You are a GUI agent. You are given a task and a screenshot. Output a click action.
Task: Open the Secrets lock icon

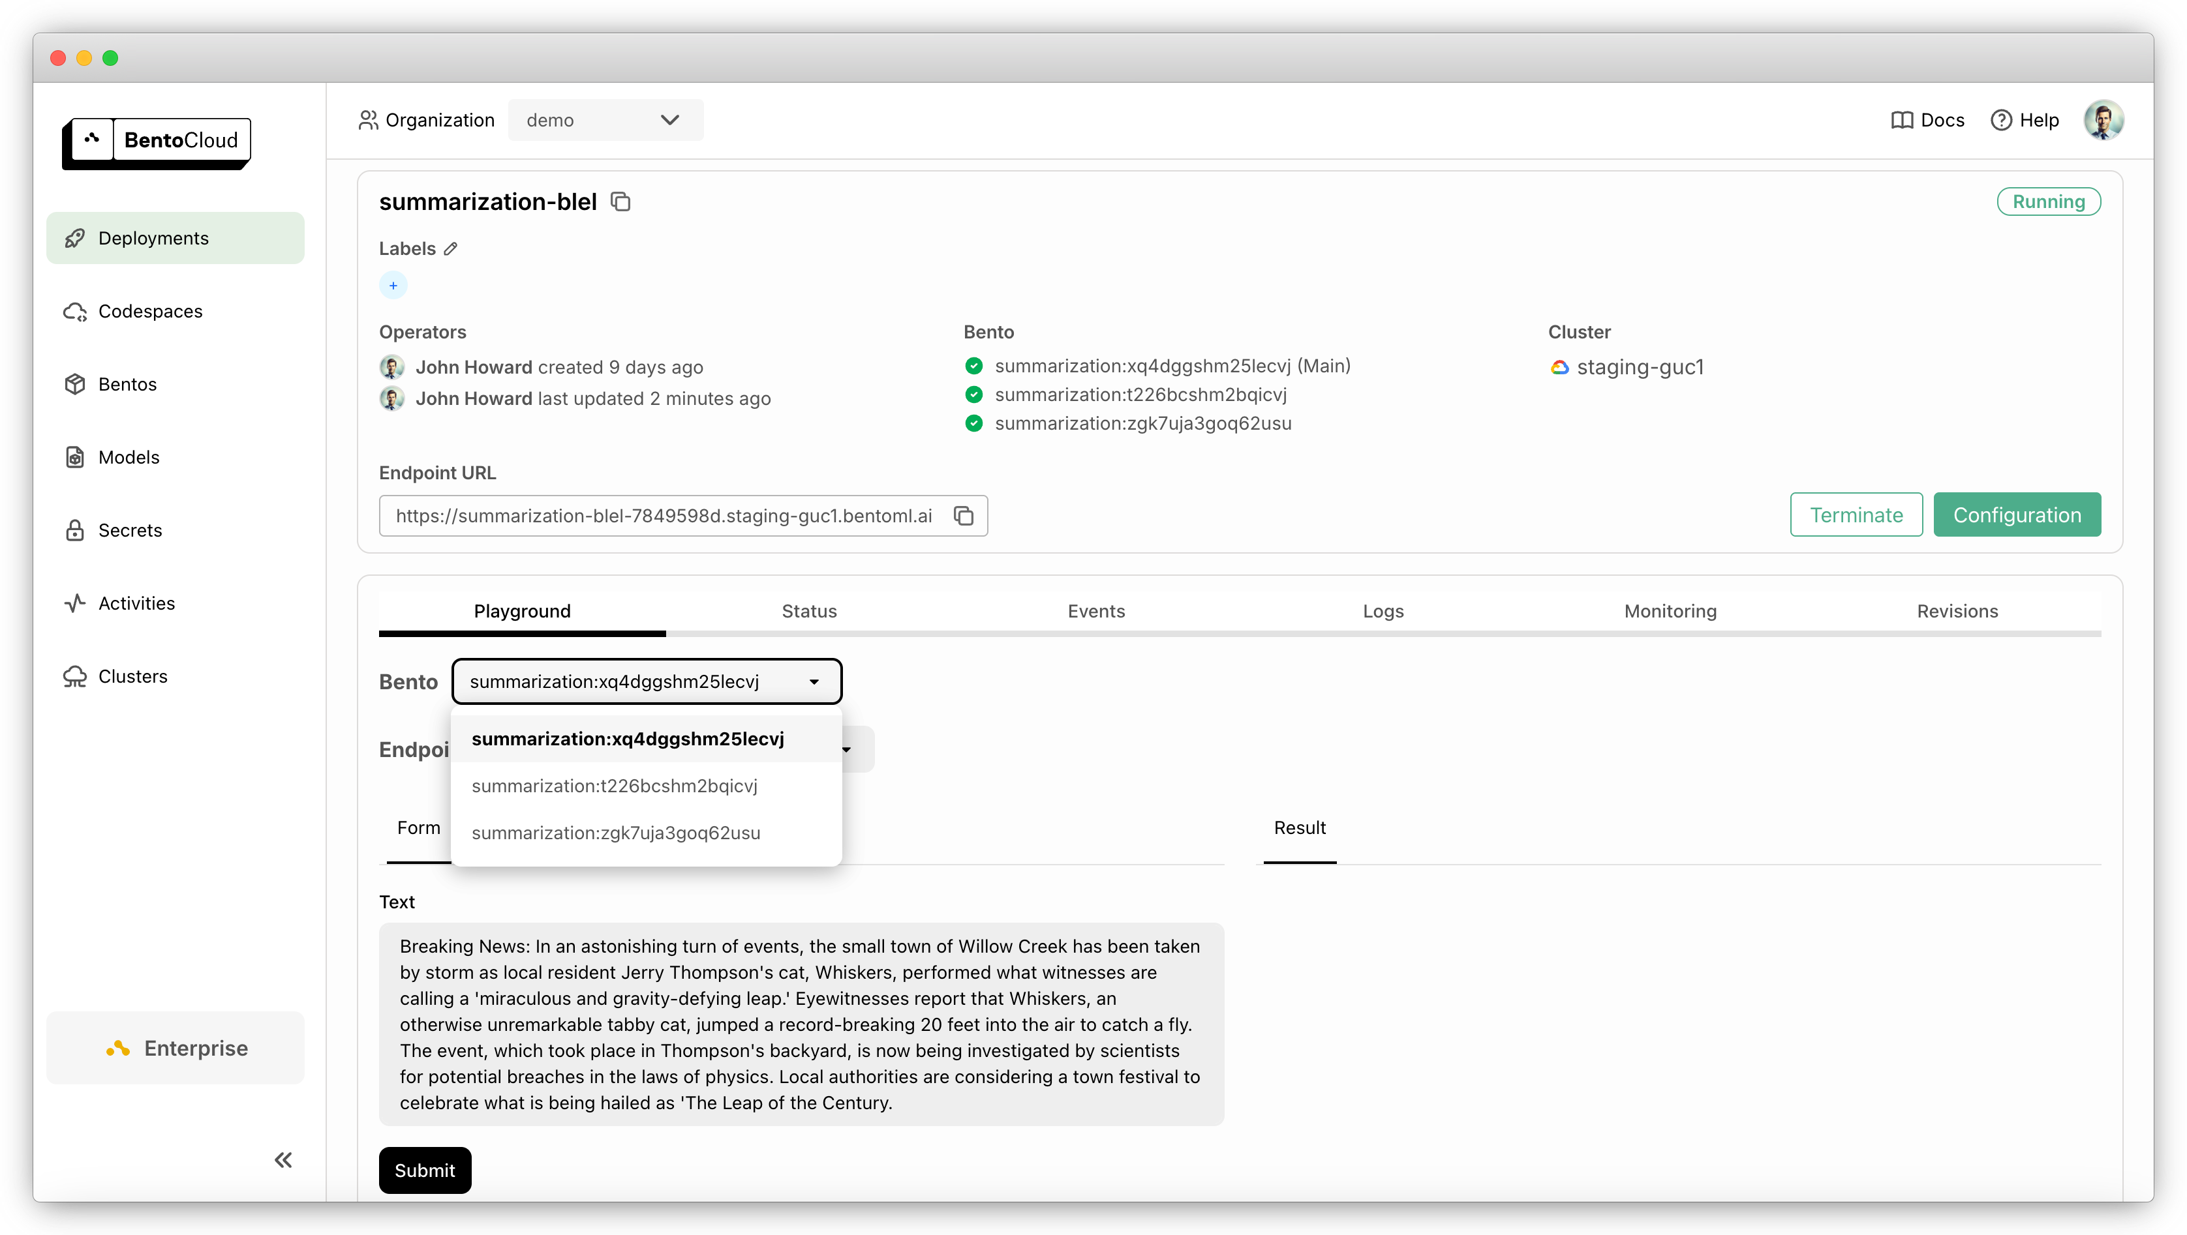[75, 530]
